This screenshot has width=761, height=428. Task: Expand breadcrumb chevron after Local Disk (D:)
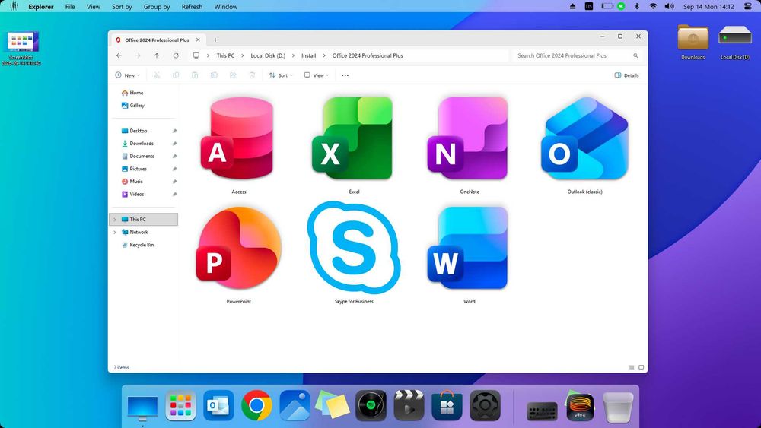point(293,55)
